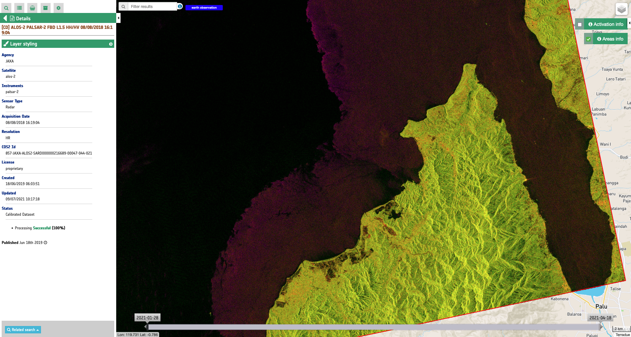
Task: Open the Related search dropdown
Action: pos(23,330)
